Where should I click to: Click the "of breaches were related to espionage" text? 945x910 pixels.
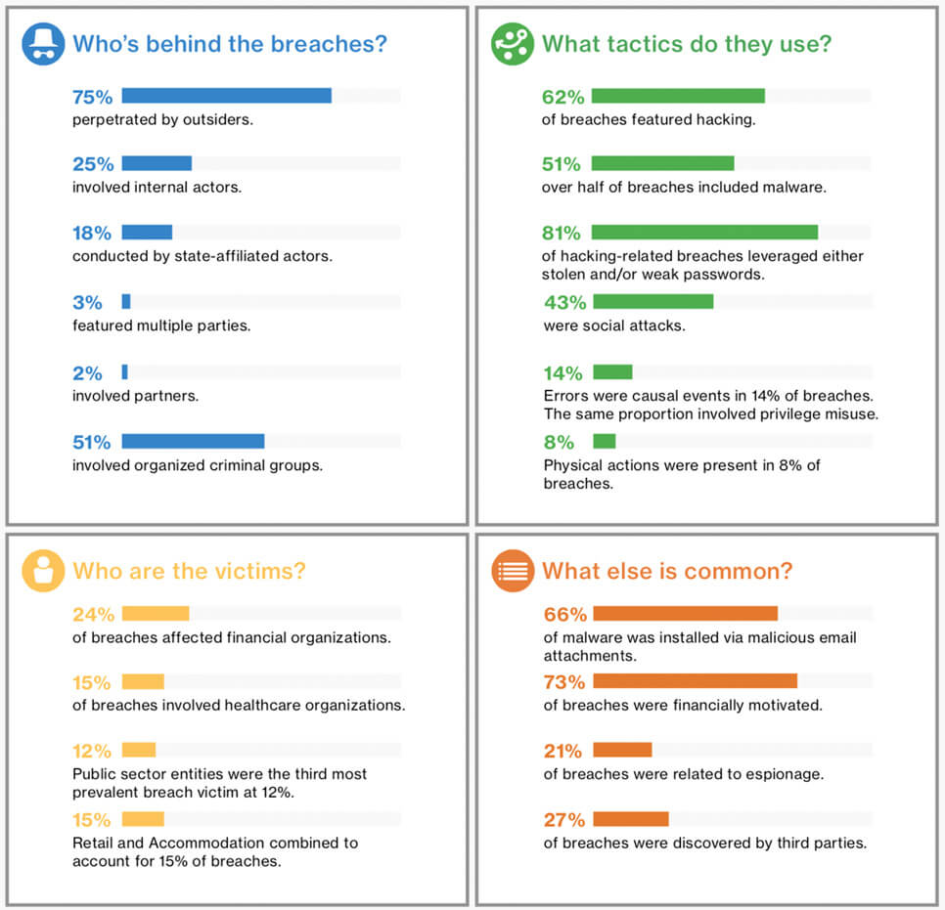(x=684, y=774)
